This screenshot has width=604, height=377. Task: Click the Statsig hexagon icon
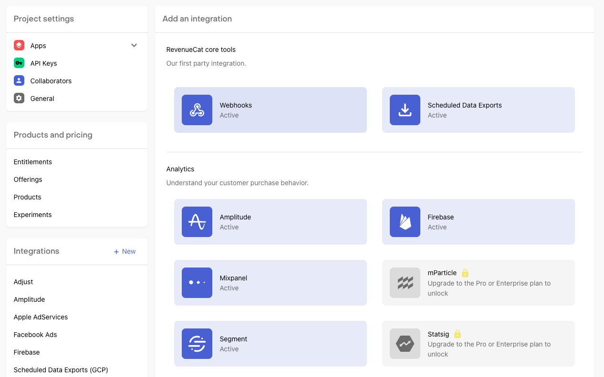(x=405, y=344)
